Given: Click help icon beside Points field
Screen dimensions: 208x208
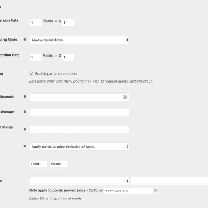Looking at the screenshot, I should tap(25, 129).
